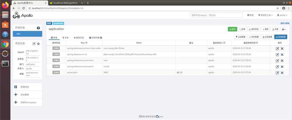The height and width of the screenshot is (120, 292).
Task: Sort by 最后修改人 column
Action: tap(224, 43)
